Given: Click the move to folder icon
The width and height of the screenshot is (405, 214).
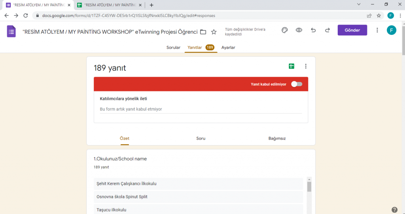Looking at the screenshot, I should [x=203, y=32].
